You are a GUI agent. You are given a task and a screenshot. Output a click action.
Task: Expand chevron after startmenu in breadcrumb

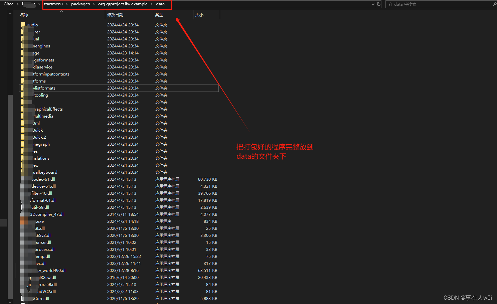click(x=67, y=4)
